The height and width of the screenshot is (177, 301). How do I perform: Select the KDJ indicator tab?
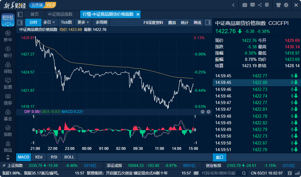(39, 157)
